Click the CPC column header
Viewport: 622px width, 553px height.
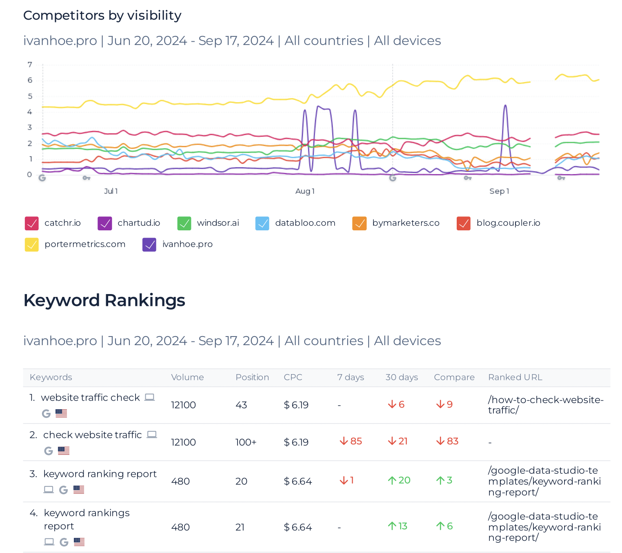[x=293, y=377]
